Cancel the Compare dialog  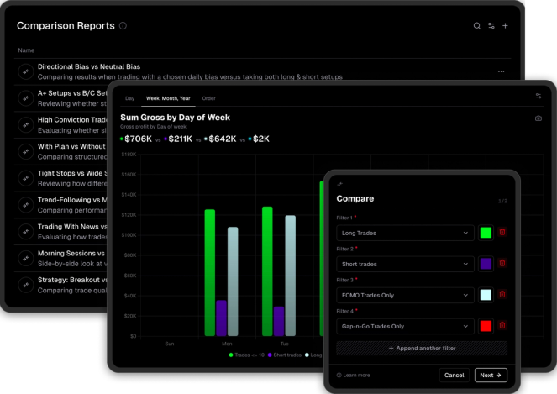click(454, 376)
